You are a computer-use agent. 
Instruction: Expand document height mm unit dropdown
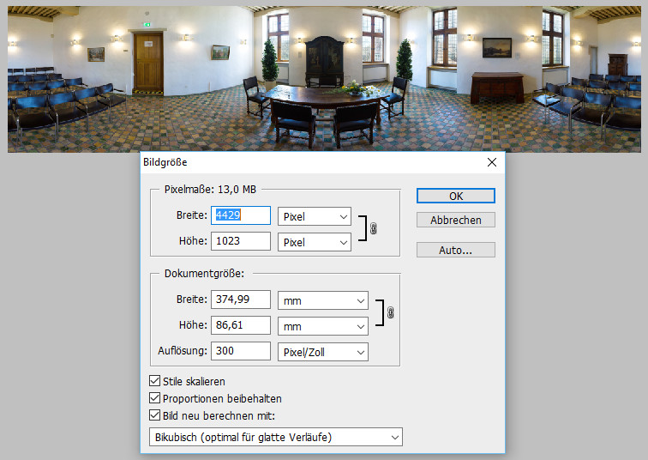(323, 326)
